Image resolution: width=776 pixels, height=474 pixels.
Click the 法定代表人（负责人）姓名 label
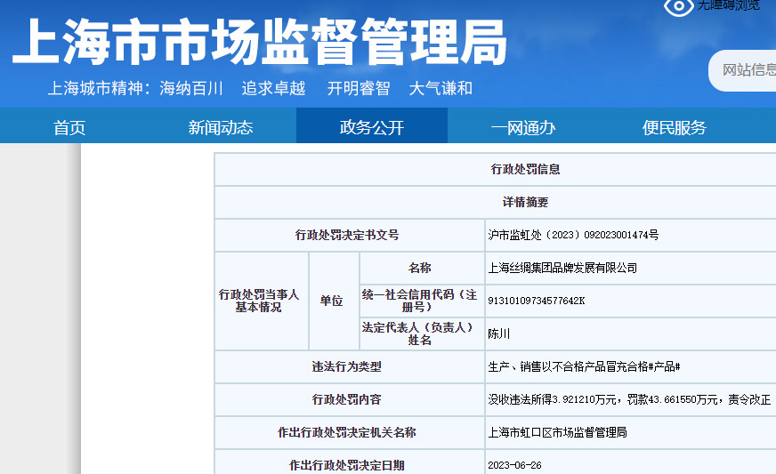(x=420, y=333)
